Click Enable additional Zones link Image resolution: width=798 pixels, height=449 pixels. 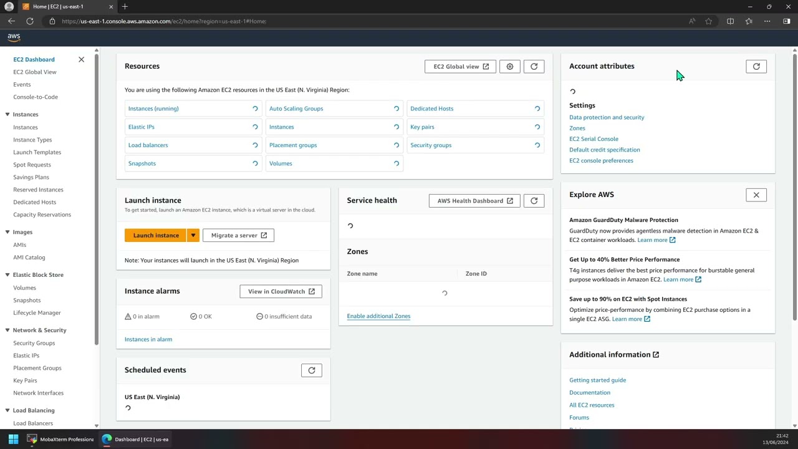(x=378, y=316)
